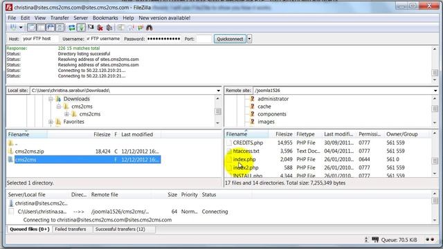
Task: Collapse the Downloads tree node
Action: [51, 99]
